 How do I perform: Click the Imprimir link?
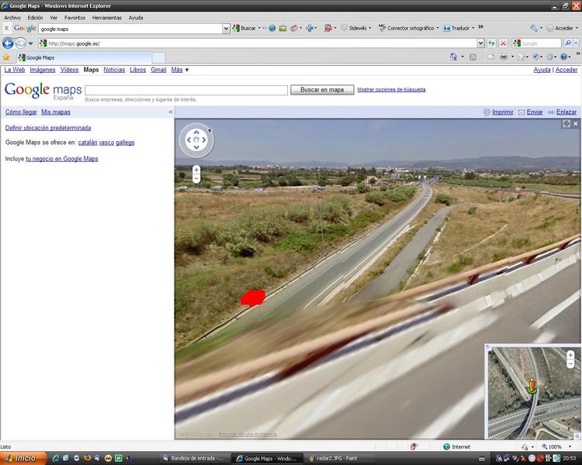click(x=502, y=112)
